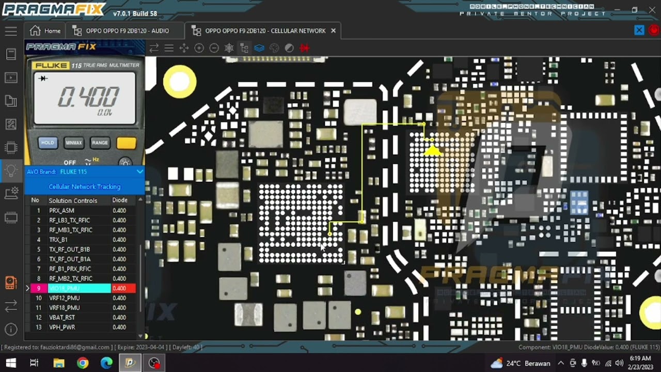Open the memory chip icon in the lower sidebar
The image size is (661, 372).
point(11,218)
